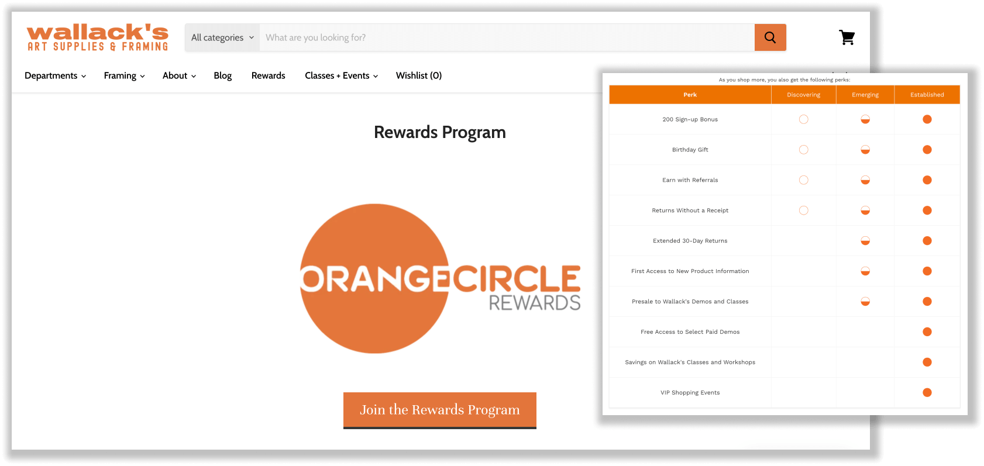Open the Rewards menu item
The height and width of the screenshot is (466, 984).
point(269,75)
